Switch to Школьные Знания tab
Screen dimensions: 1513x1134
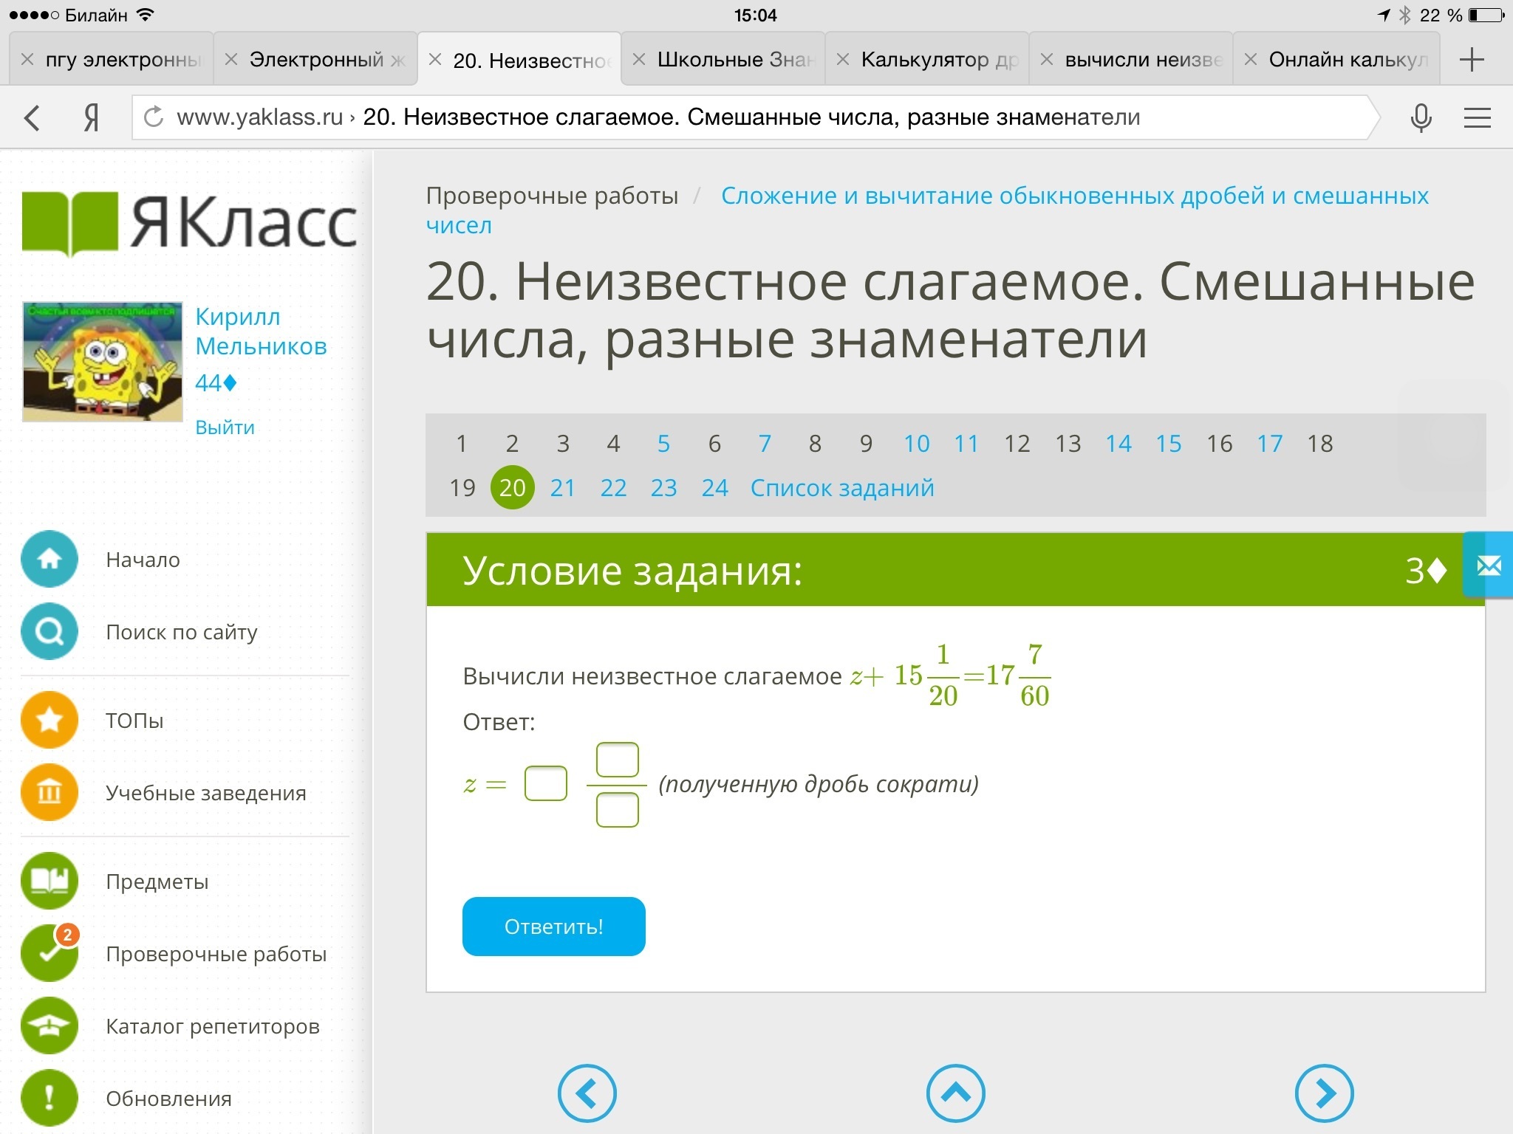(735, 60)
